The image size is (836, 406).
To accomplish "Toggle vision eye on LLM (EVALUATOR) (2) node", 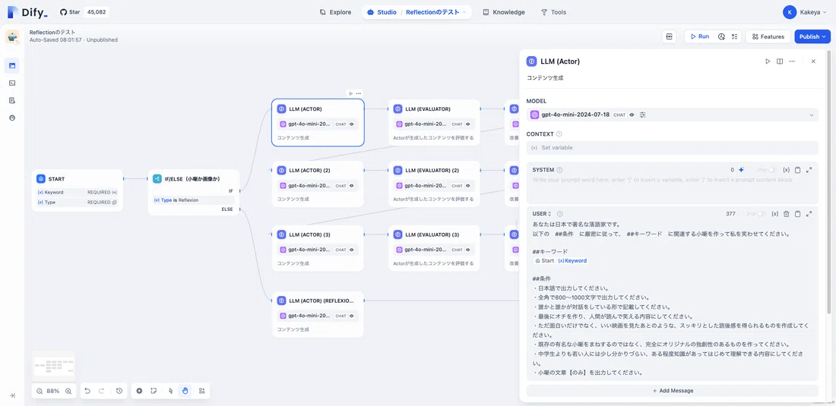I will [x=467, y=186].
